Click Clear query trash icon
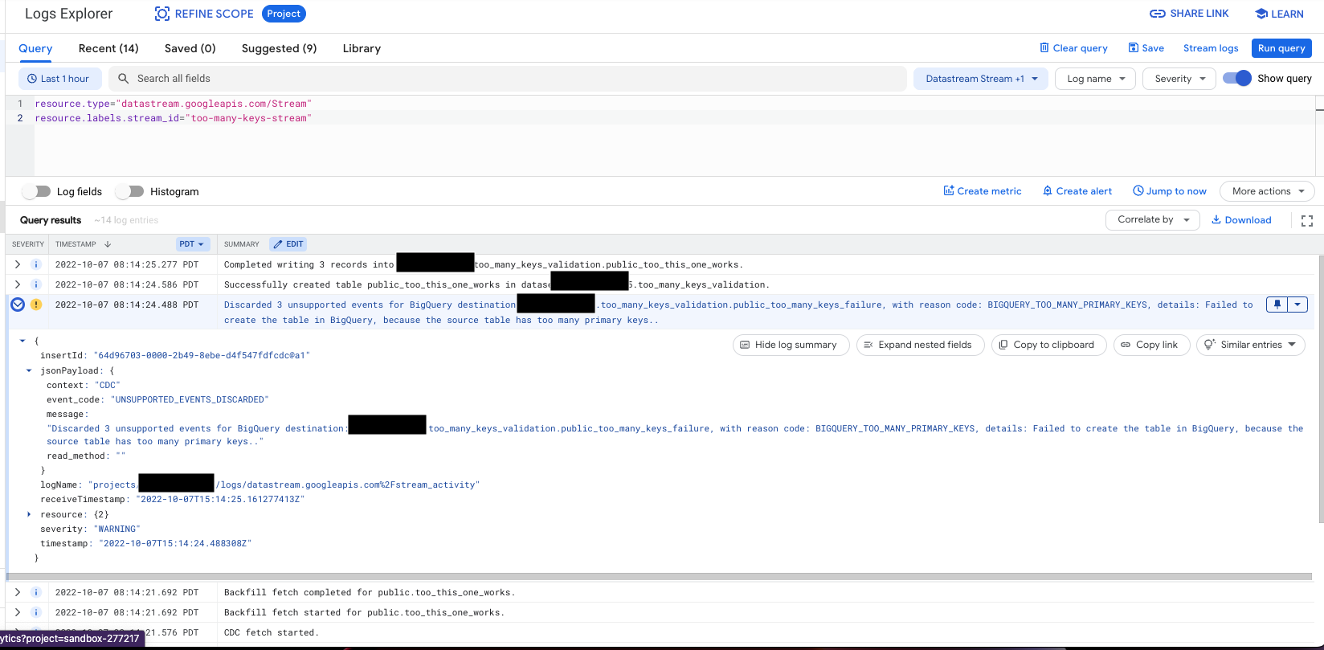Image resolution: width=1324 pixels, height=650 pixels. 1044,48
